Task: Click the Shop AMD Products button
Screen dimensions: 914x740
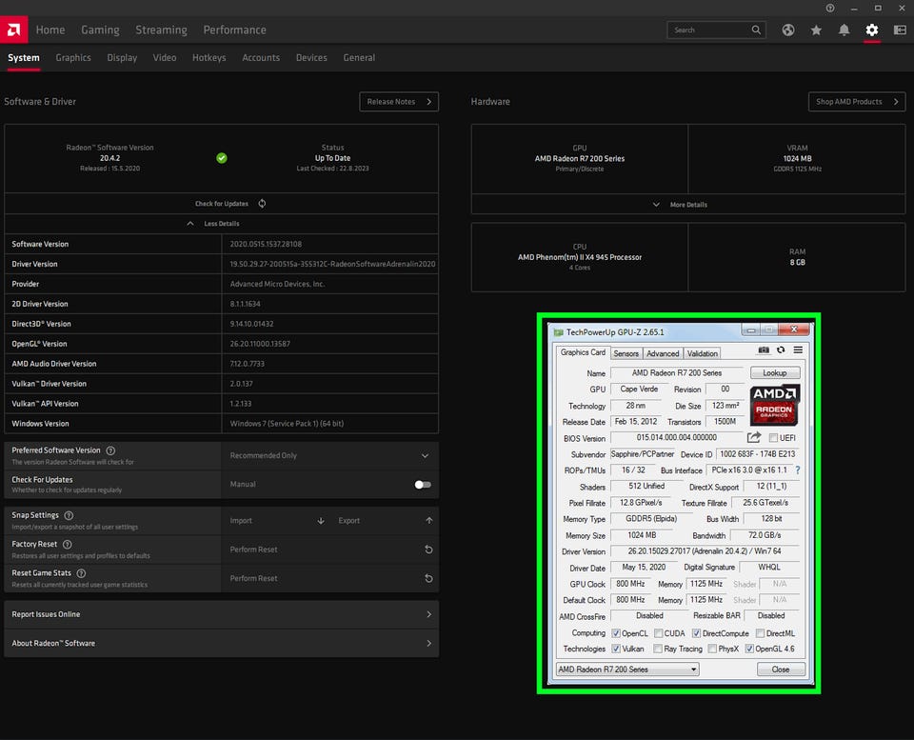Action: click(857, 102)
